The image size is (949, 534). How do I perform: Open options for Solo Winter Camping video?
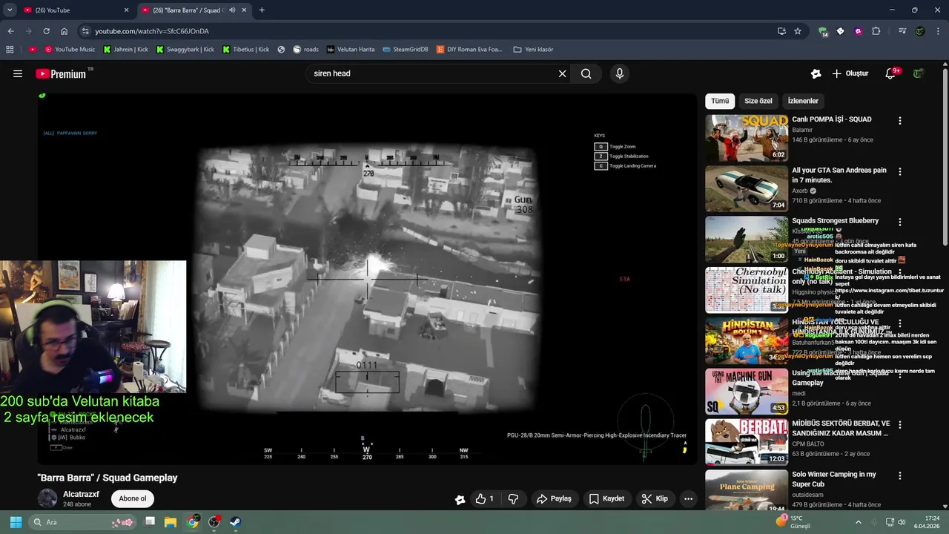click(x=900, y=475)
